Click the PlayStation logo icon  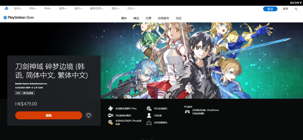tap(6, 8)
